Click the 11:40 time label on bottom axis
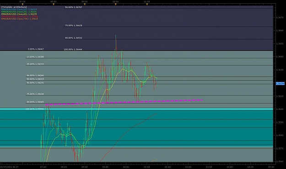Image resolution: width=286 pixels, height=169 pixels. pyautogui.click(x=167, y=167)
